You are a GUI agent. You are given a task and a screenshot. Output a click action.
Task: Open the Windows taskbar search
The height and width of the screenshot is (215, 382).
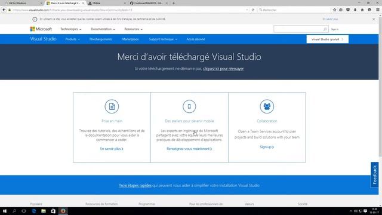[14, 211]
